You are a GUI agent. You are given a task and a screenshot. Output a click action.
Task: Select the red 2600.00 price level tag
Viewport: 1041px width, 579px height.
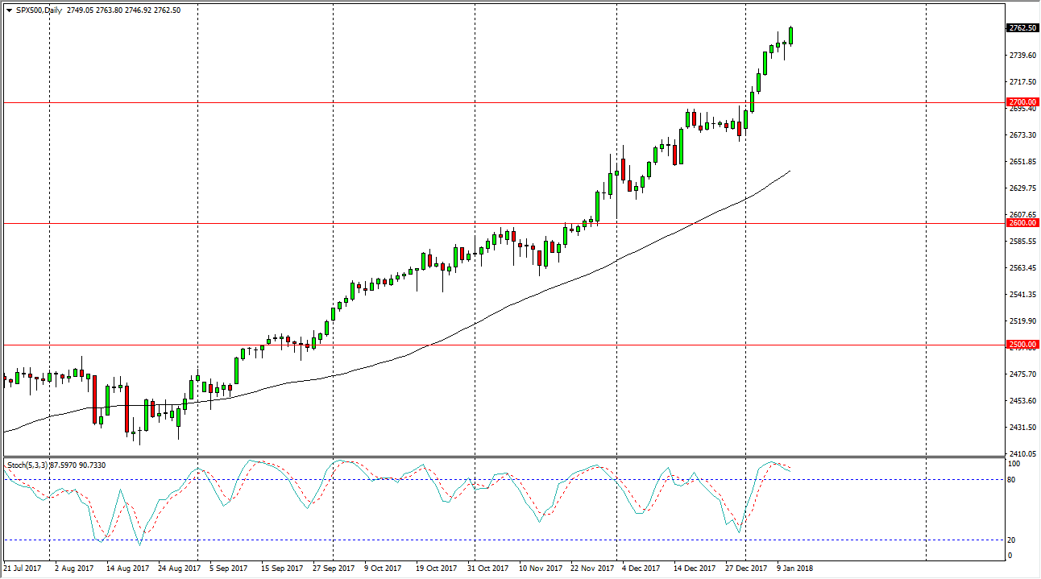(x=1022, y=223)
